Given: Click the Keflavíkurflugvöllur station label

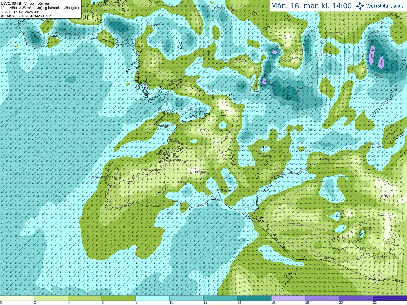Looking at the screenshot, I should click(x=103, y=177).
